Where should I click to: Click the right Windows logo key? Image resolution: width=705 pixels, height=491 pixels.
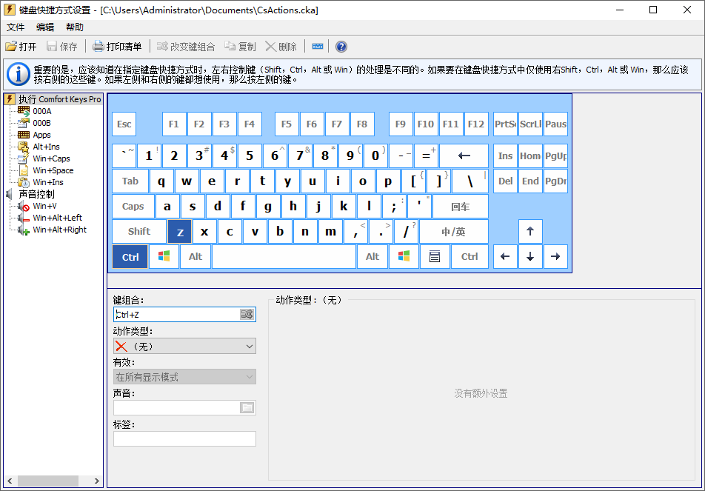click(404, 257)
